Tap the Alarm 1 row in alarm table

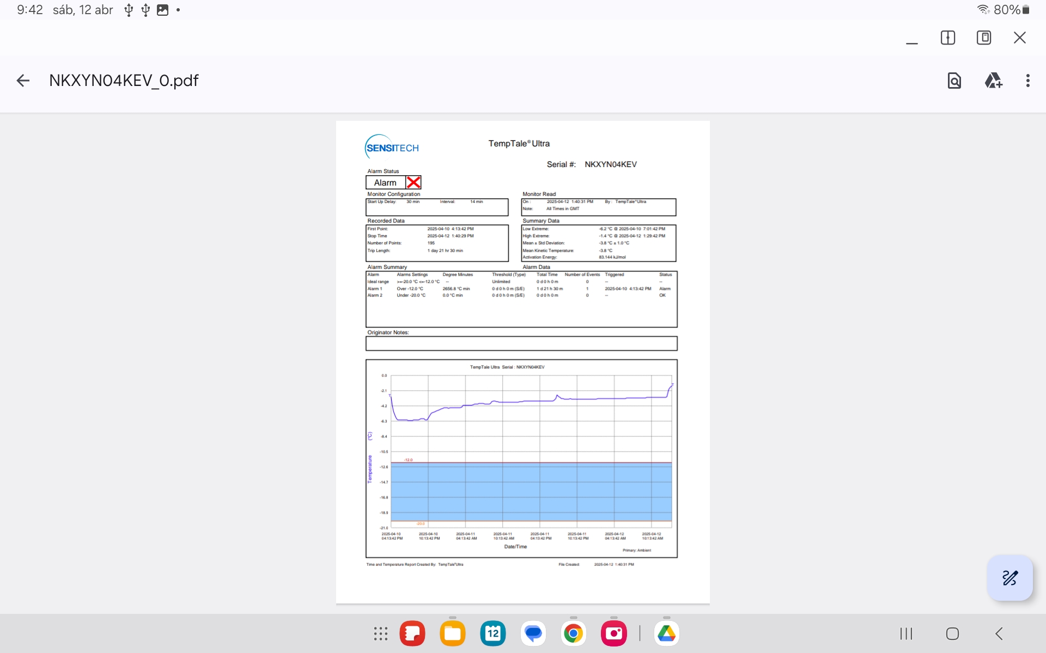click(x=520, y=289)
